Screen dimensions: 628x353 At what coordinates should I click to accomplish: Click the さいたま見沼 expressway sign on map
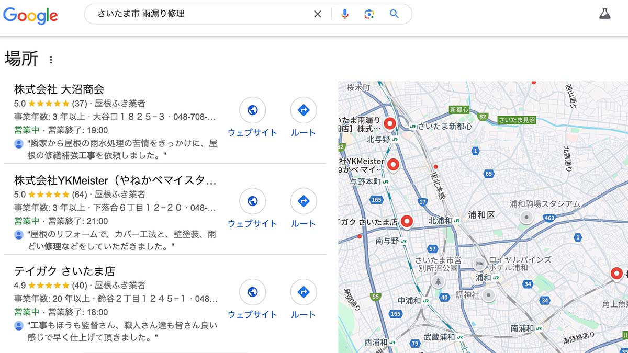(517, 120)
